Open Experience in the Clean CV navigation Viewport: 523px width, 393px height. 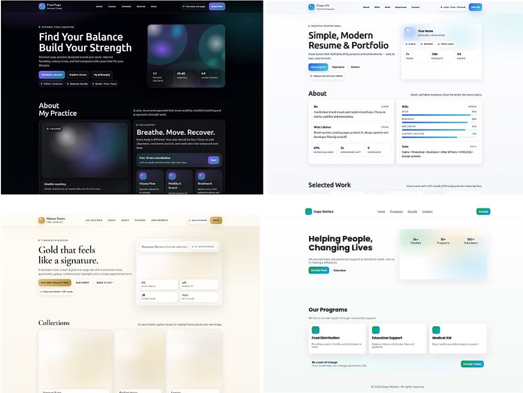tap(401, 7)
